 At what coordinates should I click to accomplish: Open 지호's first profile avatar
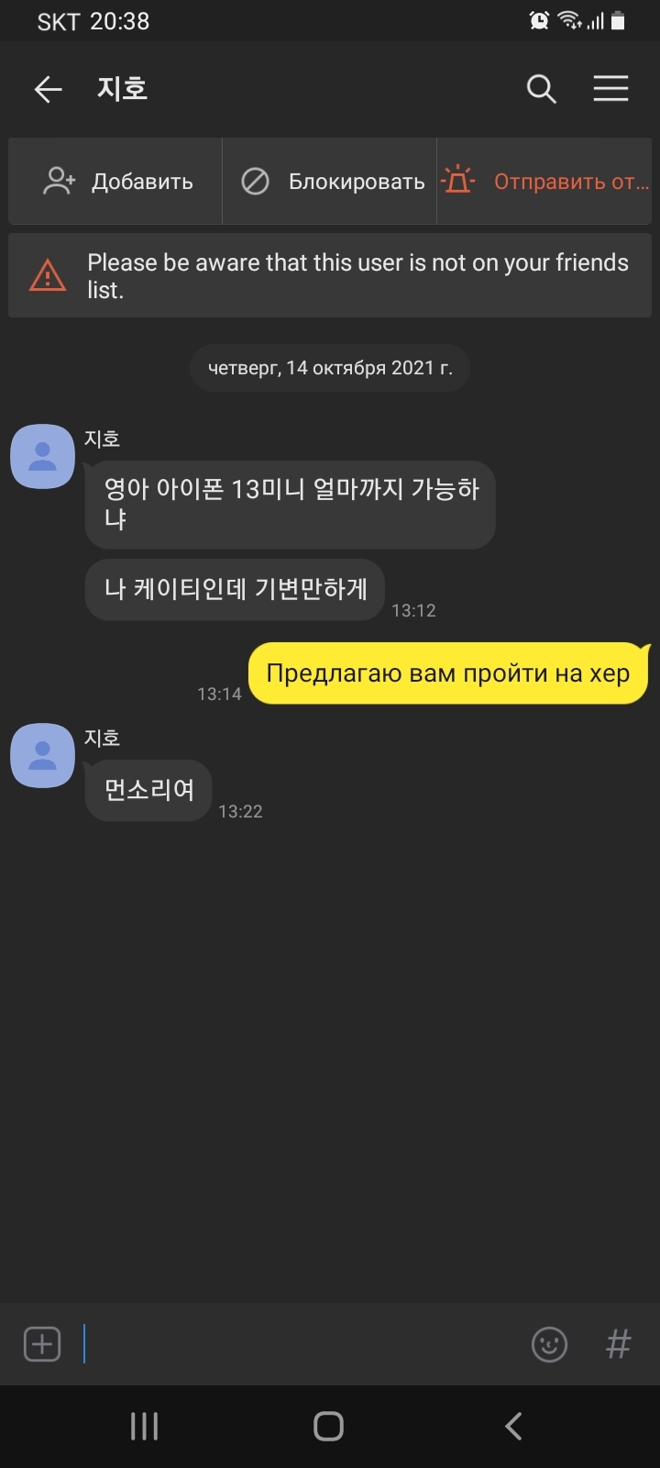pyautogui.click(x=42, y=456)
